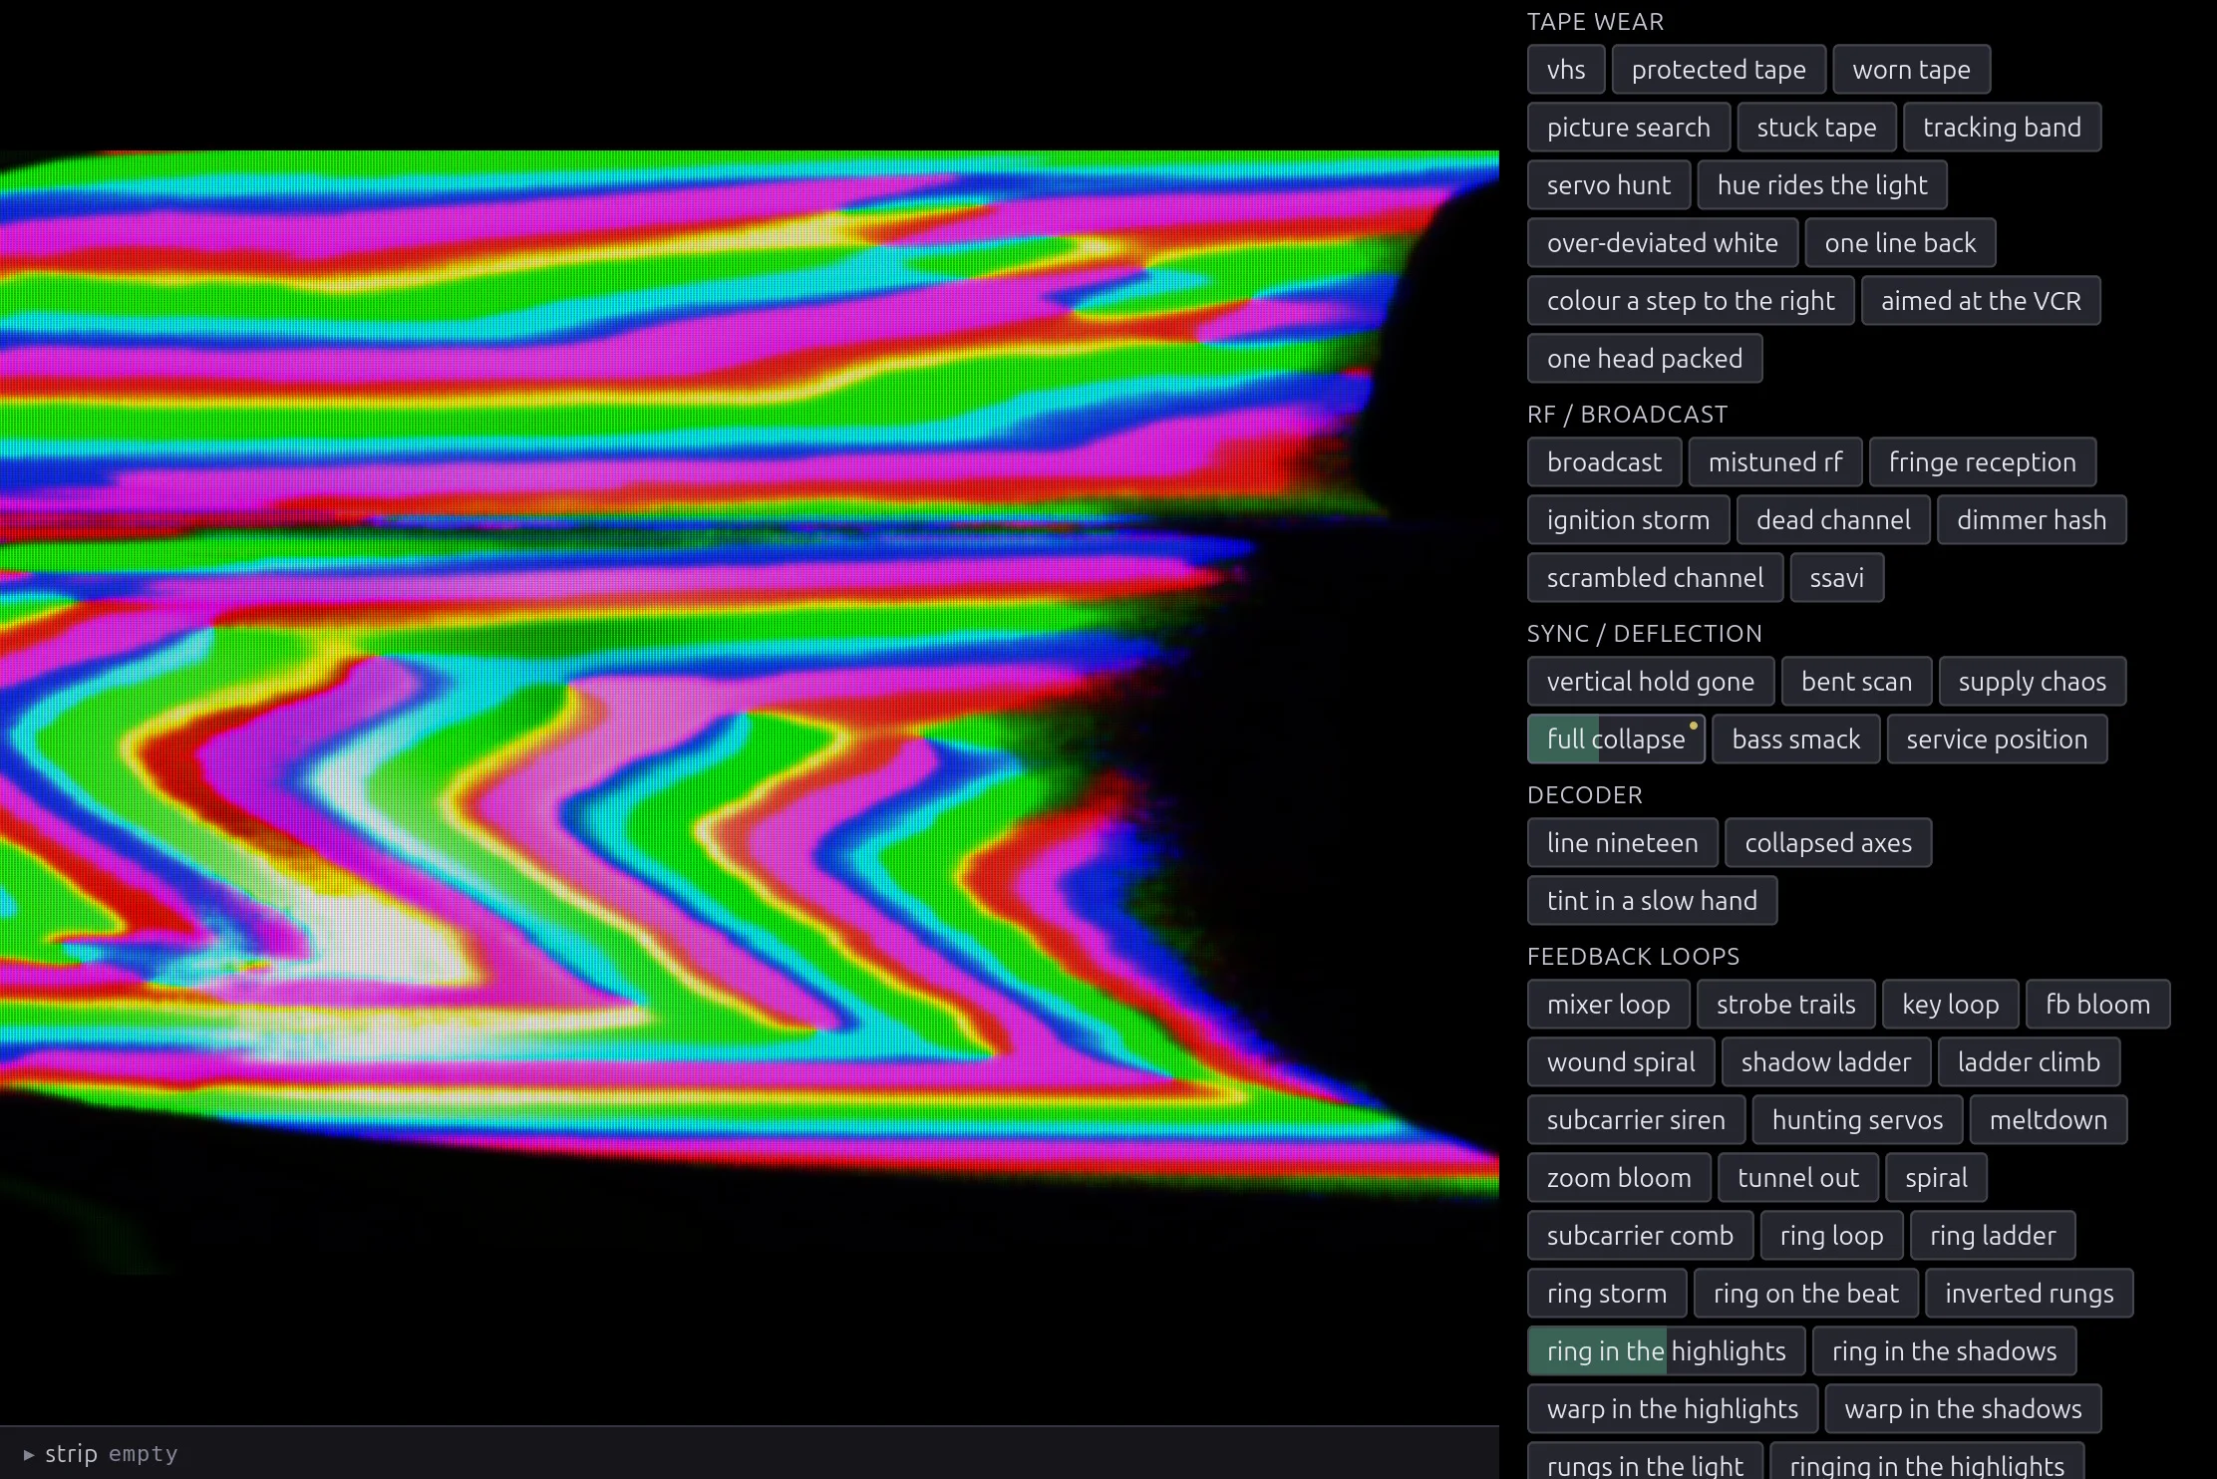
Task: Apply the protected tape preset
Action: click(x=1719, y=70)
